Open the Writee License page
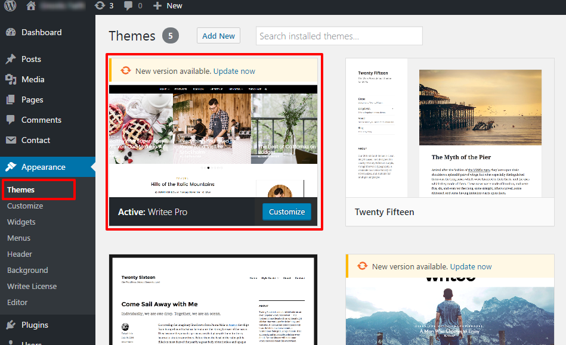Screen dimensions: 566x345 click(32, 286)
